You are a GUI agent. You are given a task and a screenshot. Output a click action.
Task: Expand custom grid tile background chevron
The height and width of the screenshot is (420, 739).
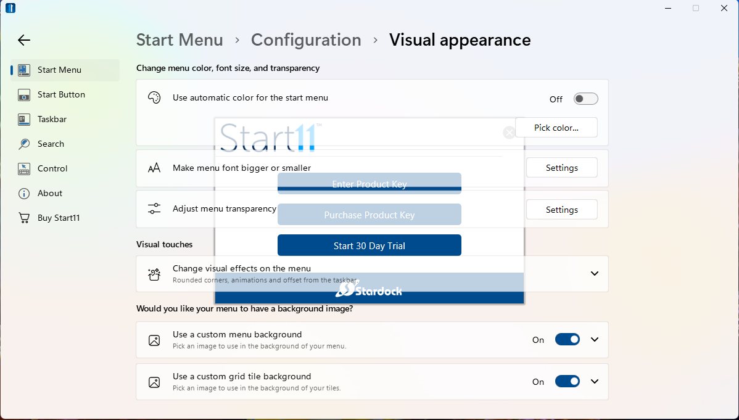point(595,381)
